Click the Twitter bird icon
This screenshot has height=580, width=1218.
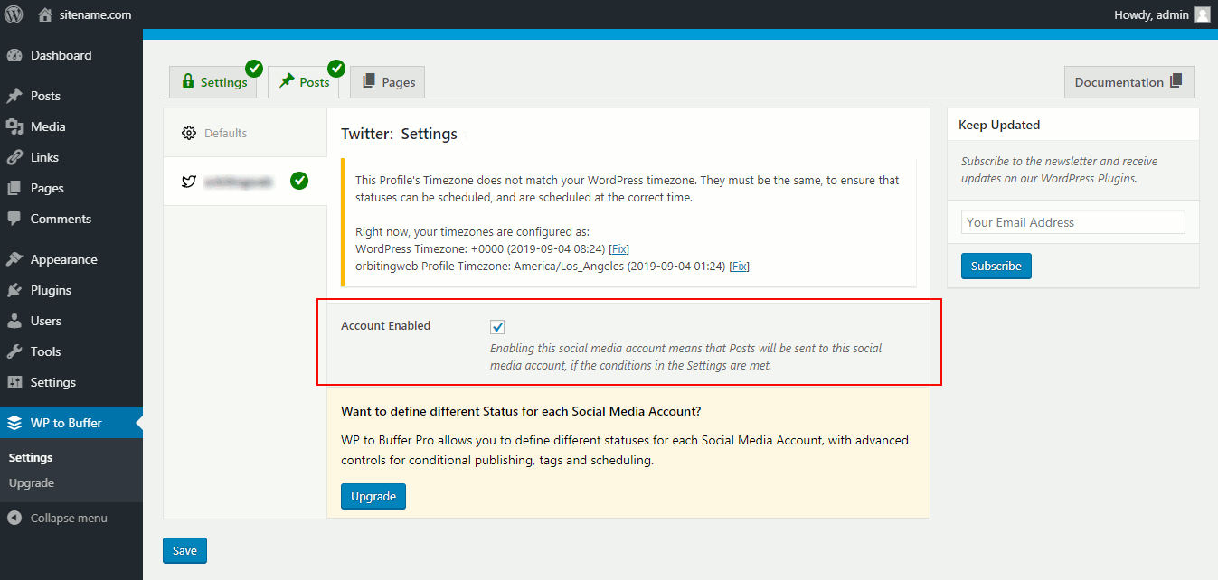(188, 182)
